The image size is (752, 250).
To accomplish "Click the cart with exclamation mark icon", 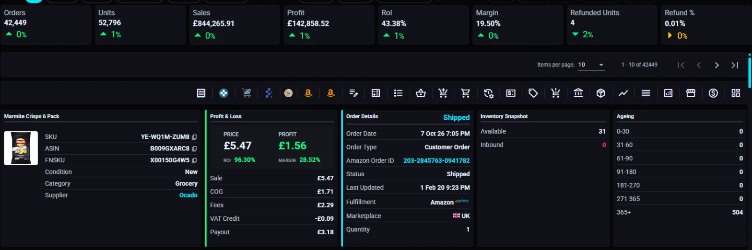I will point(556,93).
